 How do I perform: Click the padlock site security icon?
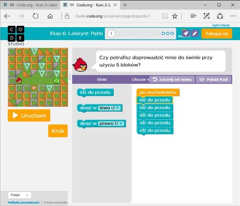[x=67, y=16]
